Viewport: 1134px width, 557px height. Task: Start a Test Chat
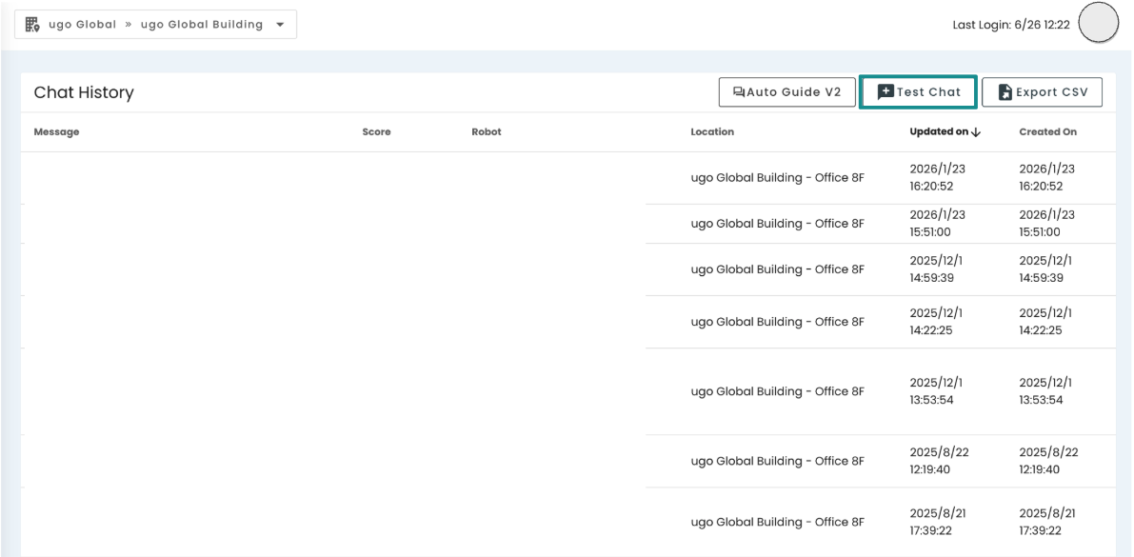click(919, 91)
